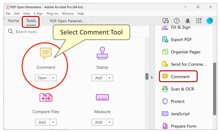Image resolution: width=220 pixels, height=132 pixels.
Task: Select Organize Pages in side panel
Action: (181, 52)
